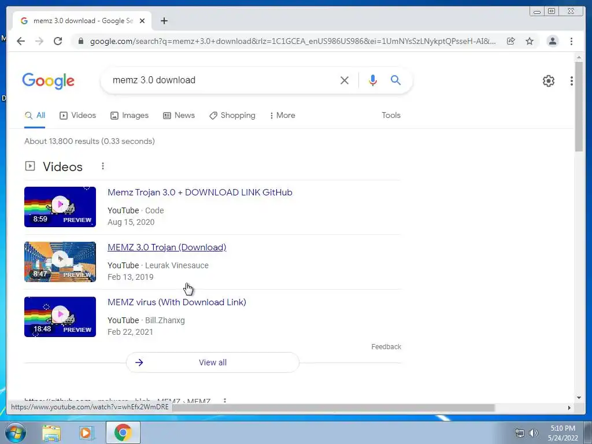Open search Tools options
The image size is (592, 444).
point(391,116)
